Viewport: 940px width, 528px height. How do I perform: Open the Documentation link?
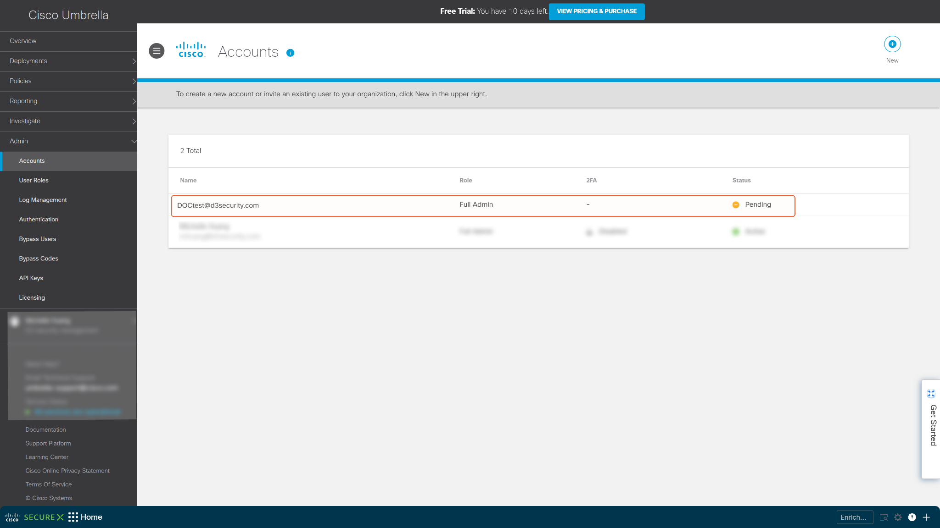click(45, 429)
